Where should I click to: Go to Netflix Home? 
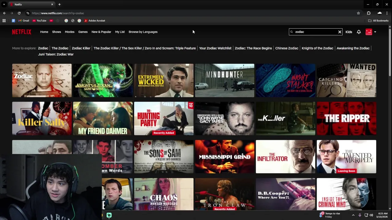[x=44, y=32]
